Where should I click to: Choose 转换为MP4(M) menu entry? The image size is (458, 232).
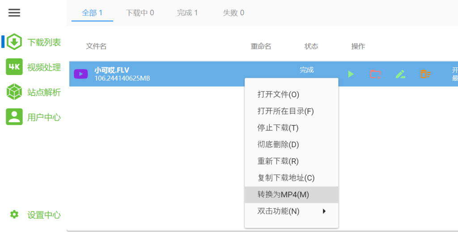[x=292, y=195]
